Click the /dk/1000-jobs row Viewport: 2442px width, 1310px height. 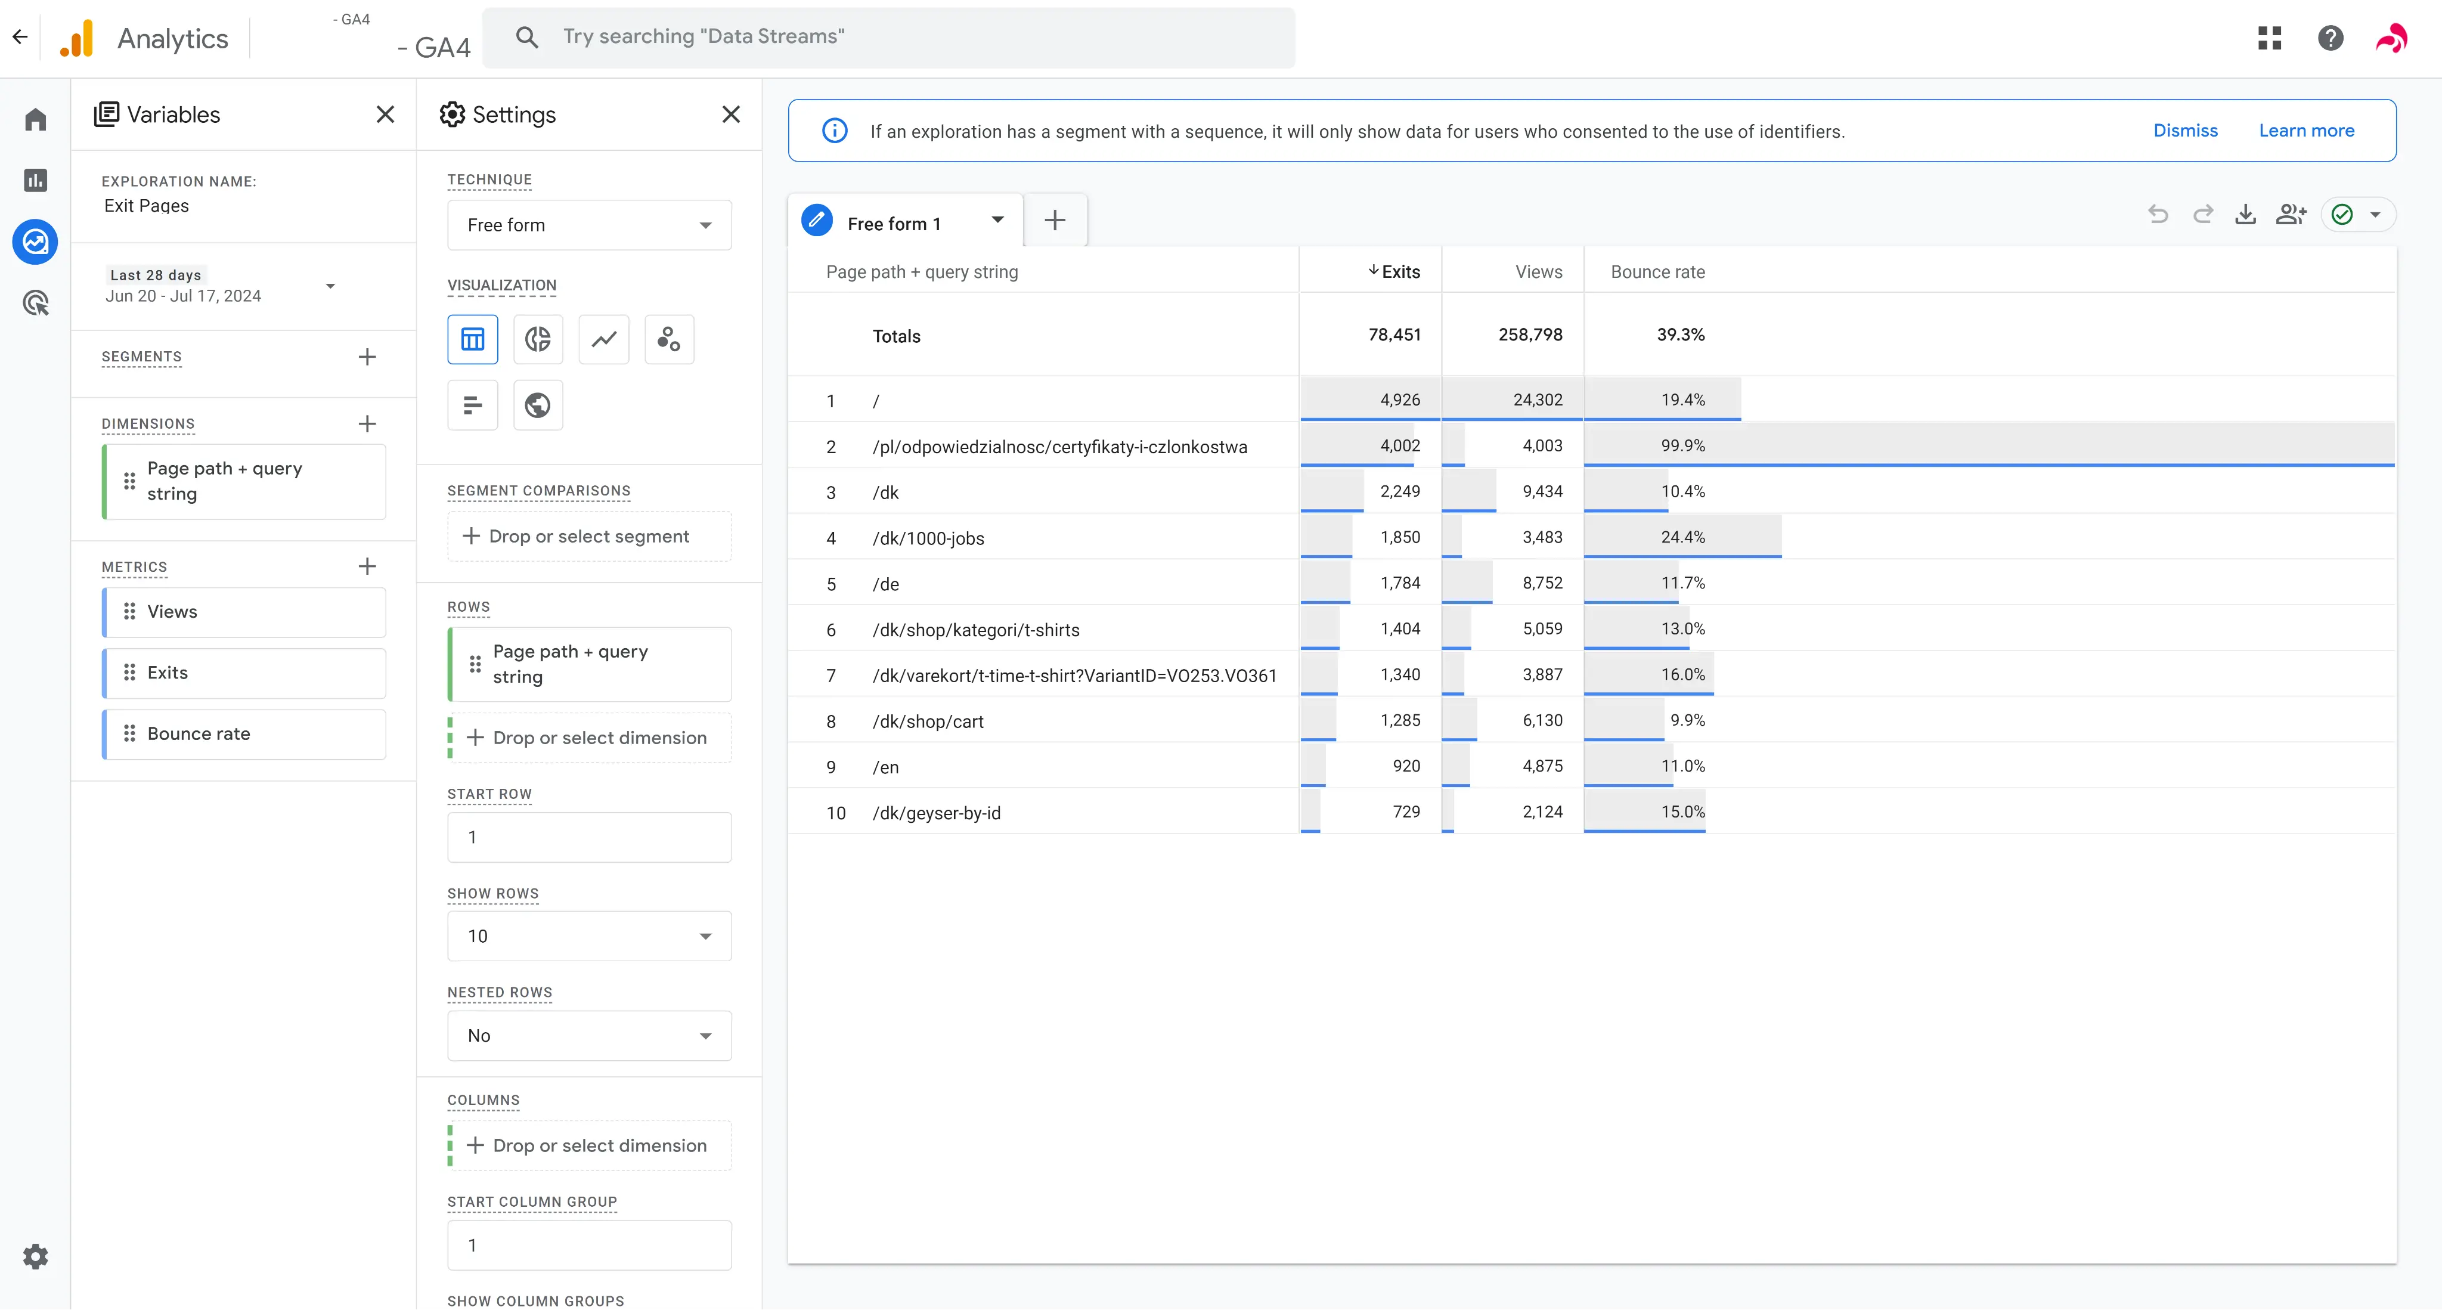1592,537
